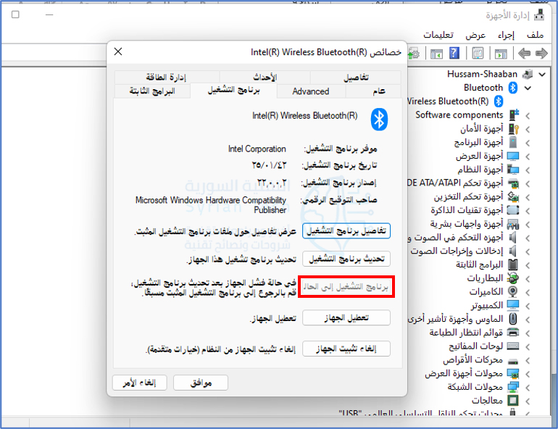Click the أجهزة تحكم التخزين storage controller icon
The width and height of the screenshot is (558, 429).
pyautogui.click(x=513, y=196)
